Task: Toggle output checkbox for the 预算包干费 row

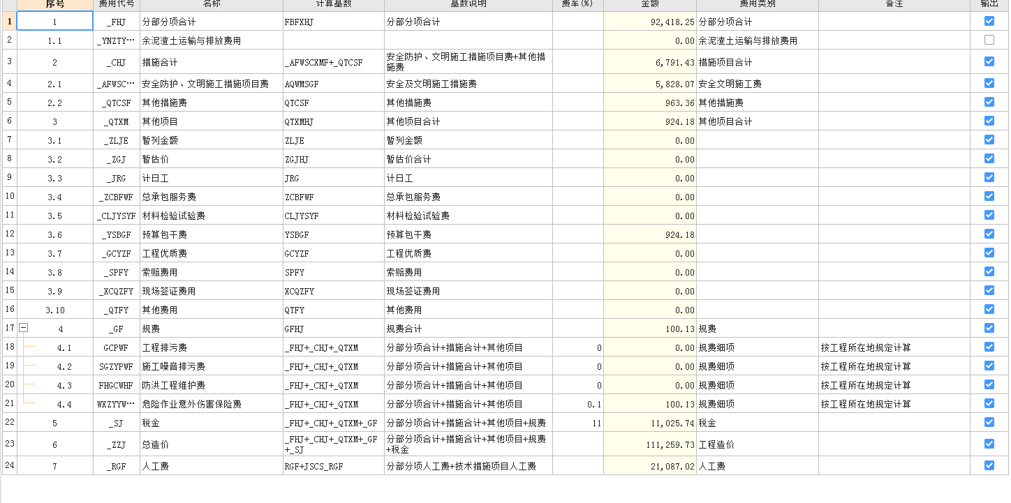Action: pos(989,234)
